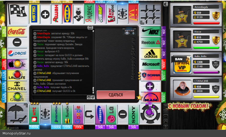Open the beach umbrella corner cell
Screen dimensions: 226x137
click(17, 114)
